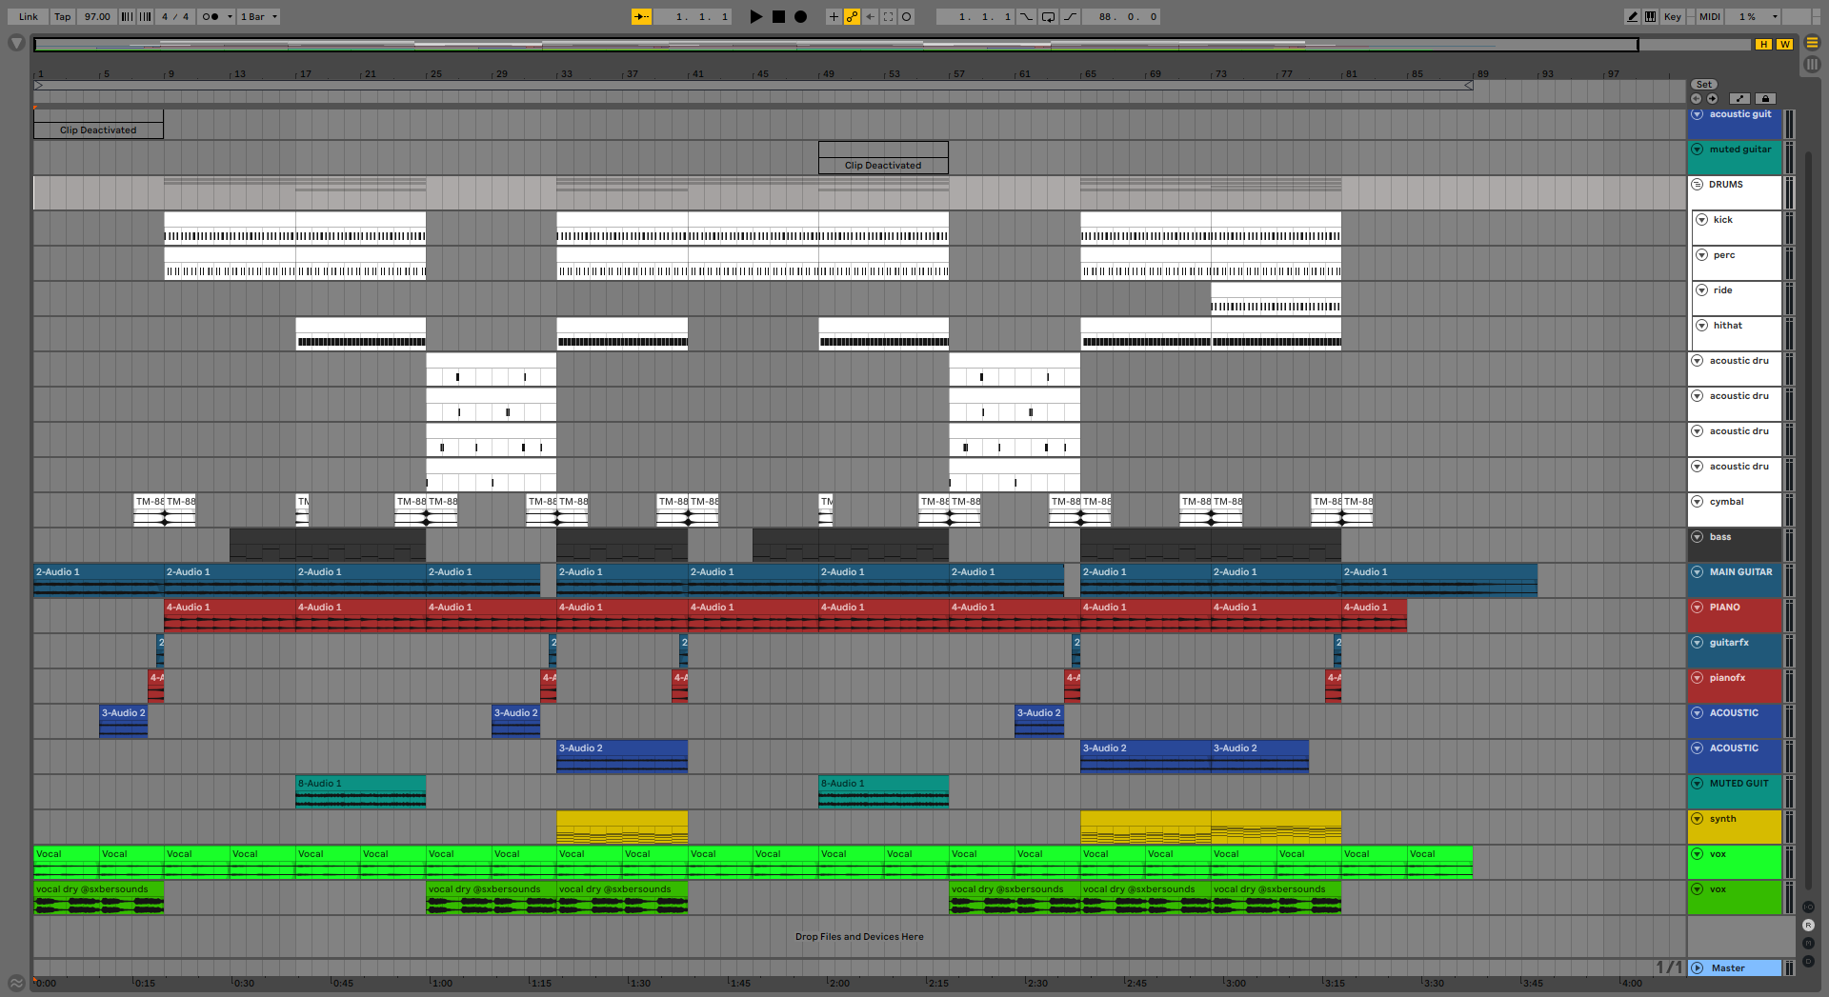Click the Stop transport button
Screen dimensions: 1829x997
(x=778, y=16)
